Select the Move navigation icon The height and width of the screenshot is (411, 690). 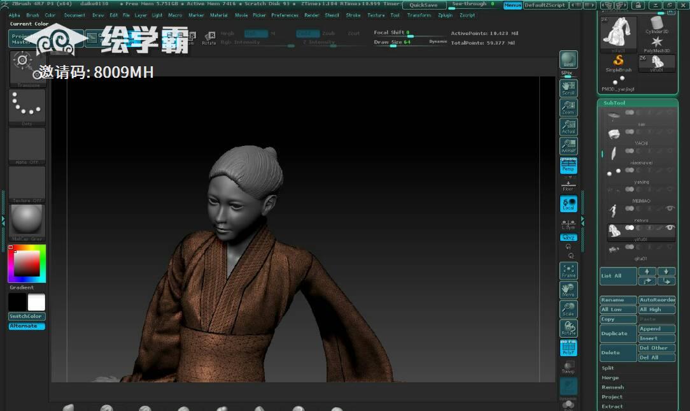568,290
